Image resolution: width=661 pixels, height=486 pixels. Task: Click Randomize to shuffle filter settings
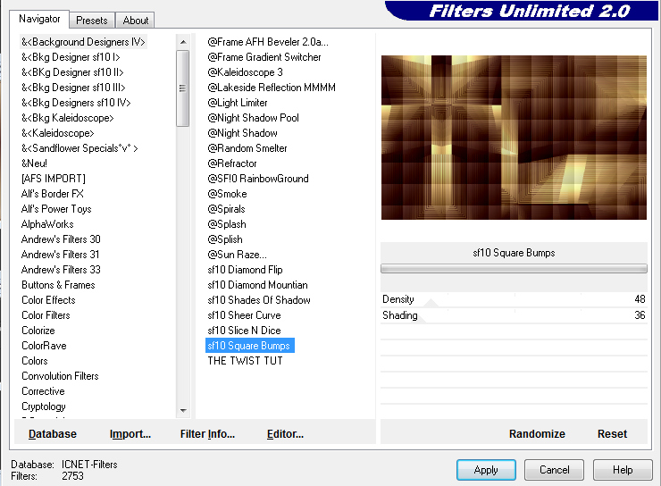537,433
